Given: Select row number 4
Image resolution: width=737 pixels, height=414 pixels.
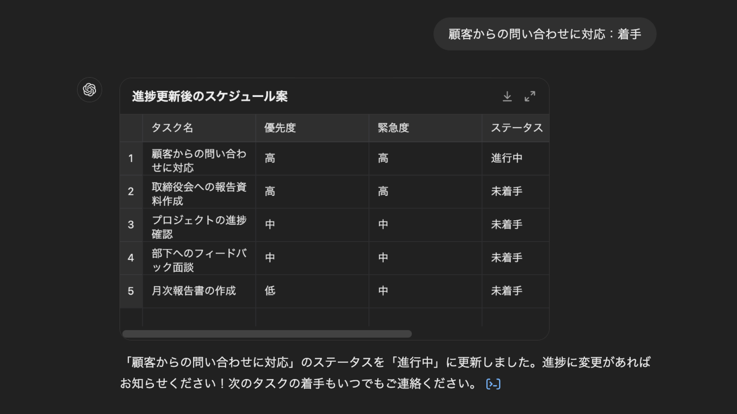Looking at the screenshot, I should coord(131,258).
